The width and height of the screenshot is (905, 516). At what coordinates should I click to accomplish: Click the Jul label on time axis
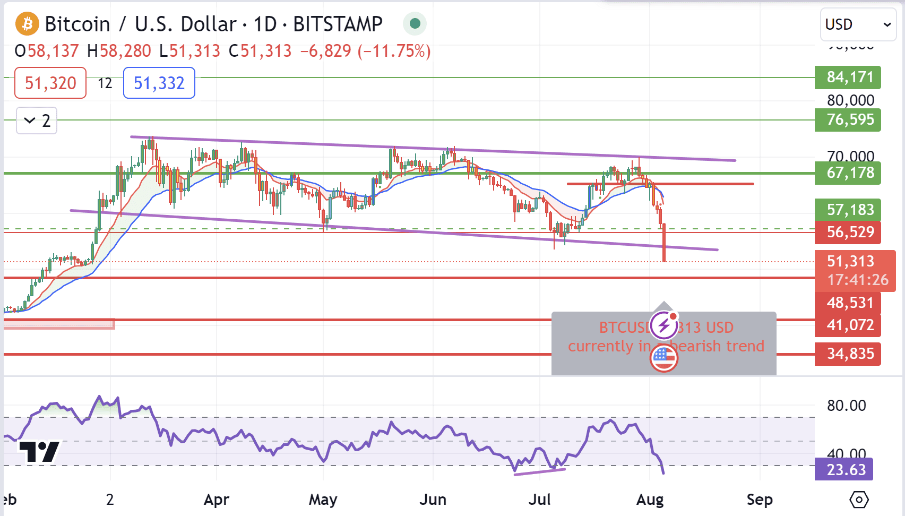540,500
